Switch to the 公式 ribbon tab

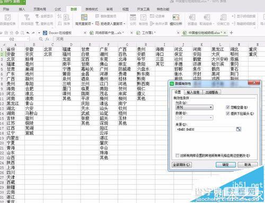click(58, 9)
